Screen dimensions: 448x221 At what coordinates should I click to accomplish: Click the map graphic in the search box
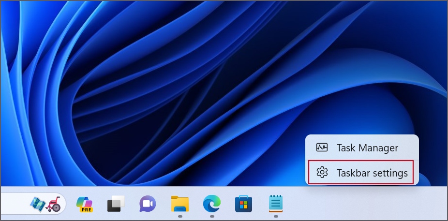coord(37,204)
